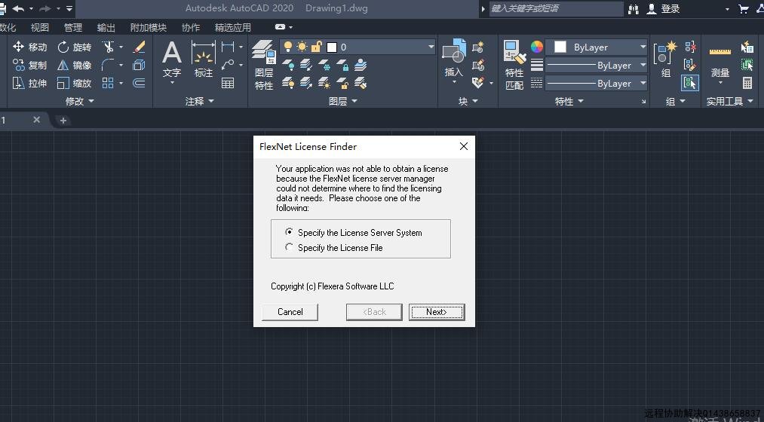Toggle the layer lightbulb on/off icon
The width and height of the screenshot is (764, 422).
(288, 47)
